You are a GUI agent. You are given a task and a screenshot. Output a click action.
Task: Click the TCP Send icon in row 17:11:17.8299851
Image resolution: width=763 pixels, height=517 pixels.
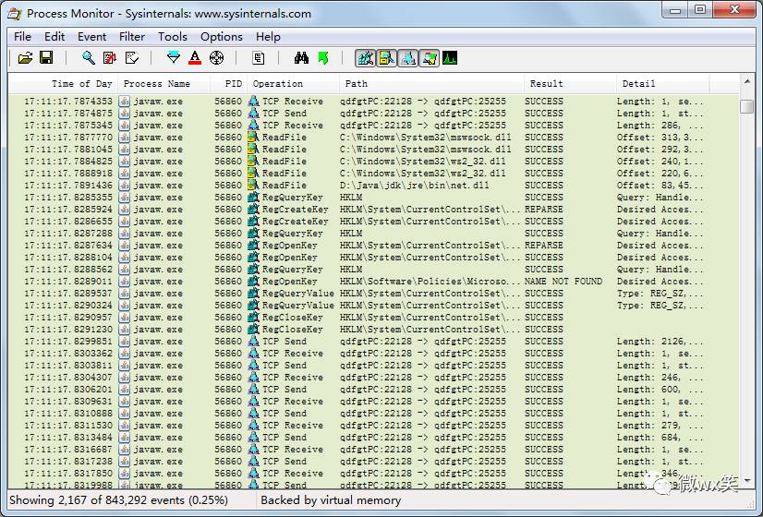[x=253, y=342]
